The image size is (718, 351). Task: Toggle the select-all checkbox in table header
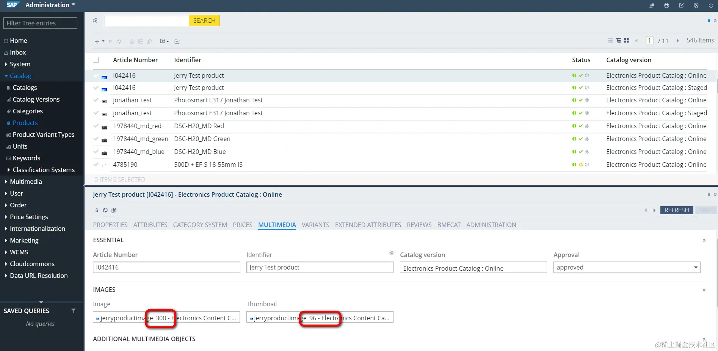96,60
